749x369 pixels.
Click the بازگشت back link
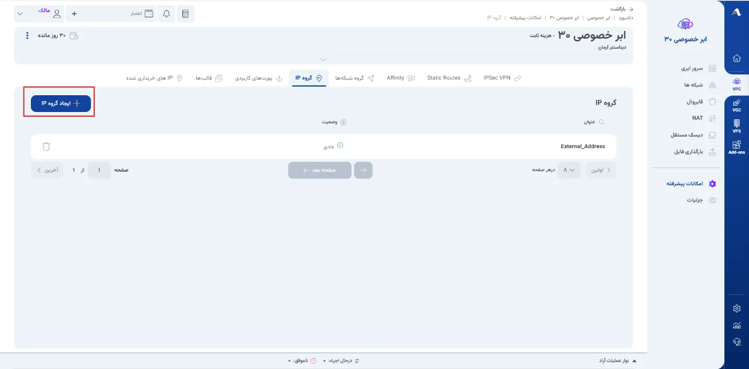pos(622,9)
